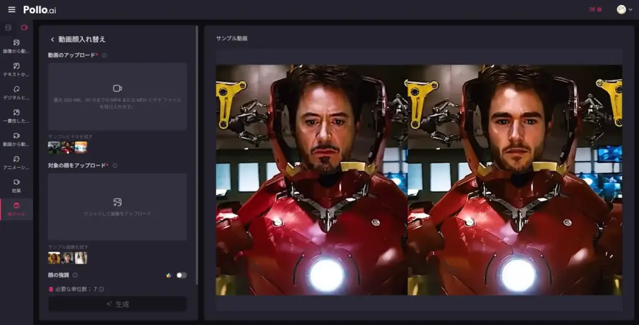Click info icon next to 動画のアップロード
Image resolution: width=639 pixels, height=325 pixels.
click(104, 56)
